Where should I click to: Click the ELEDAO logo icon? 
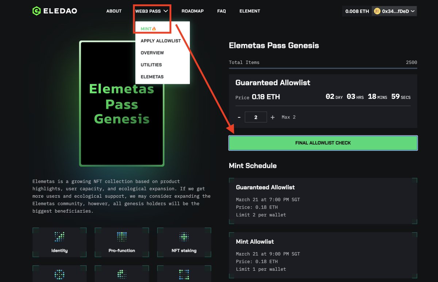tap(36, 11)
